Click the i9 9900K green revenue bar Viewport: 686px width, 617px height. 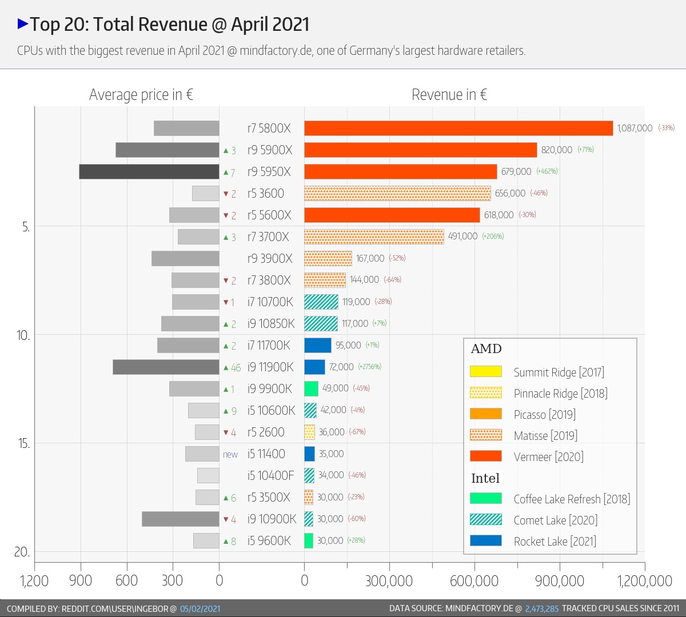pyautogui.click(x=311, y=388)
